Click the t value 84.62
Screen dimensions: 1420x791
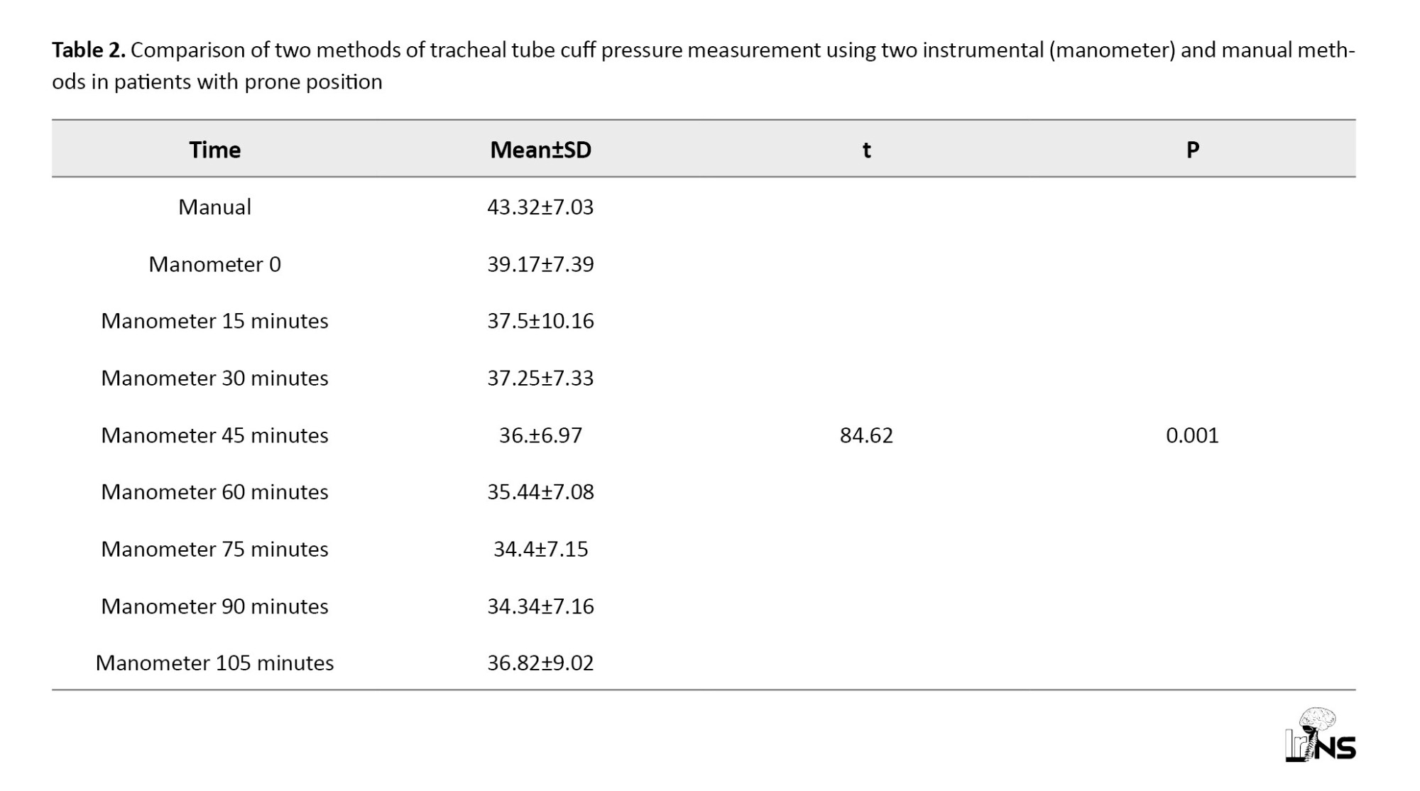[866, 435]
